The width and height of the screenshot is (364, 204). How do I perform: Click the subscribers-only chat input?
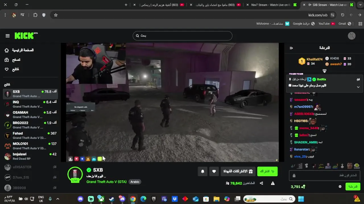tap(325, 176)
